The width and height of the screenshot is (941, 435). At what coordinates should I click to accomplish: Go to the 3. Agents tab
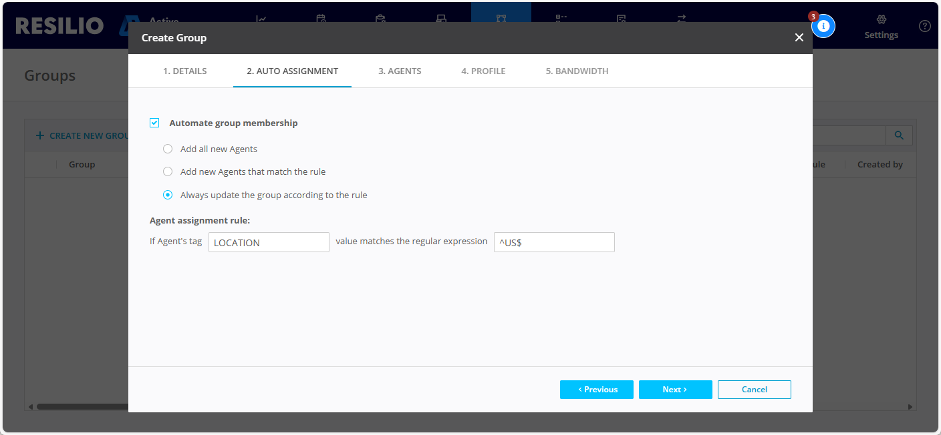(x=400, y=71)
